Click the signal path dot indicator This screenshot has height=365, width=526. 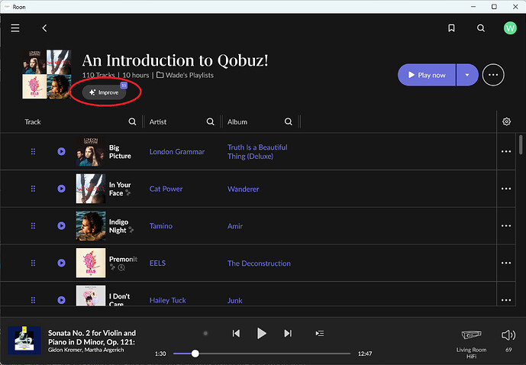point(205,334)
